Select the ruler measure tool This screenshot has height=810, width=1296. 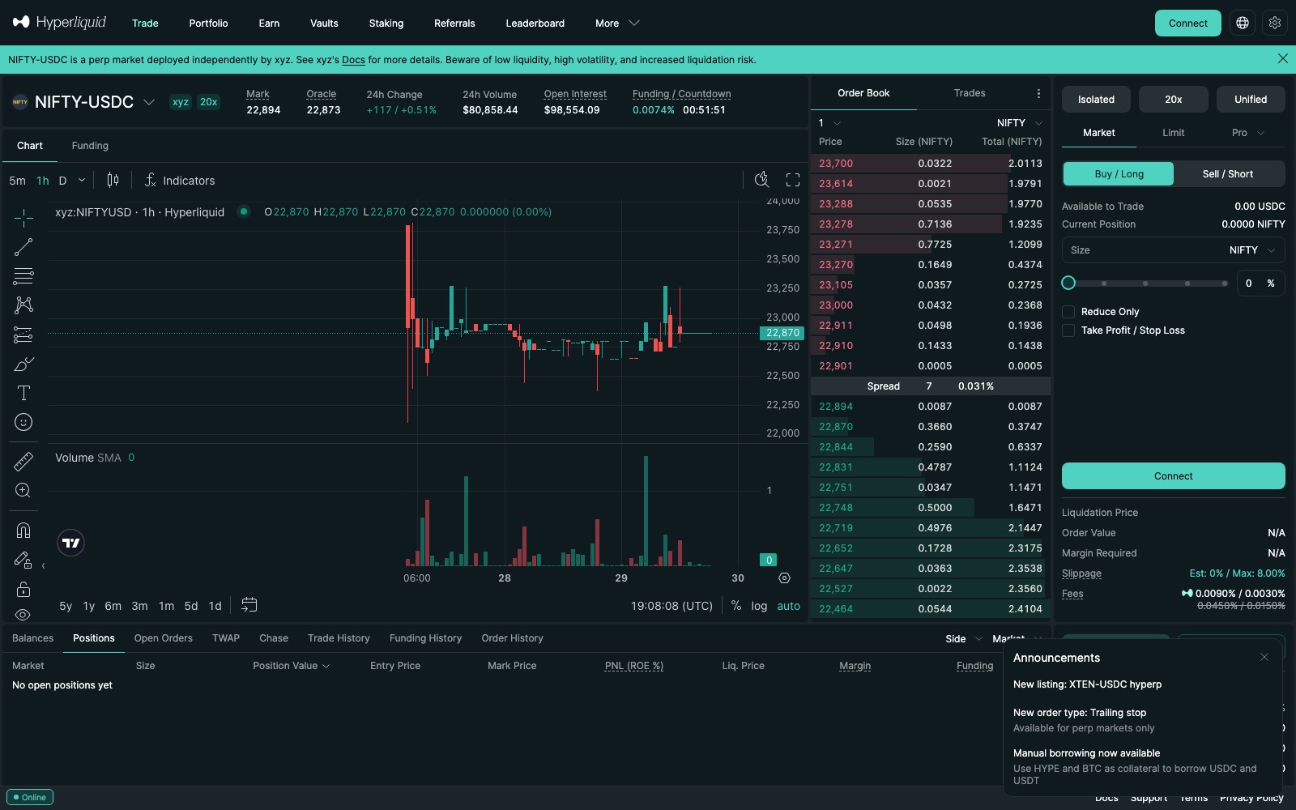click(23, 461)
